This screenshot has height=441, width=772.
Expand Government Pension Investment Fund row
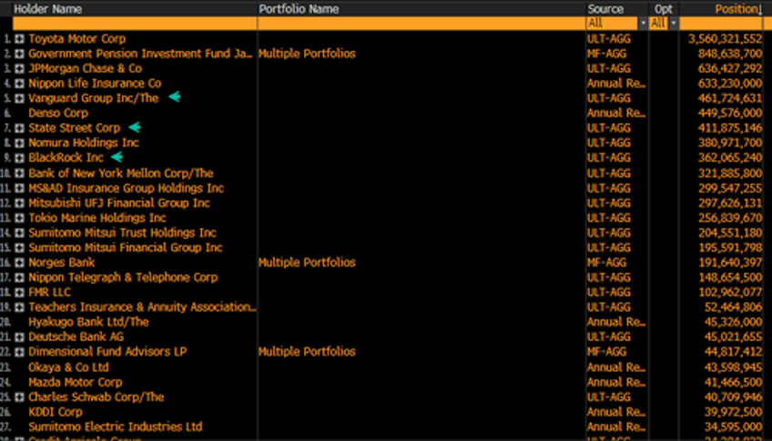point(19,54)
